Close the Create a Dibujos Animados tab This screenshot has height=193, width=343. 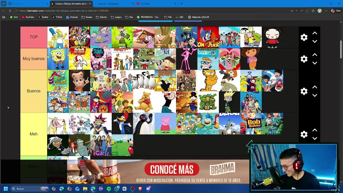pyautogui.click(x=90, y=3)
